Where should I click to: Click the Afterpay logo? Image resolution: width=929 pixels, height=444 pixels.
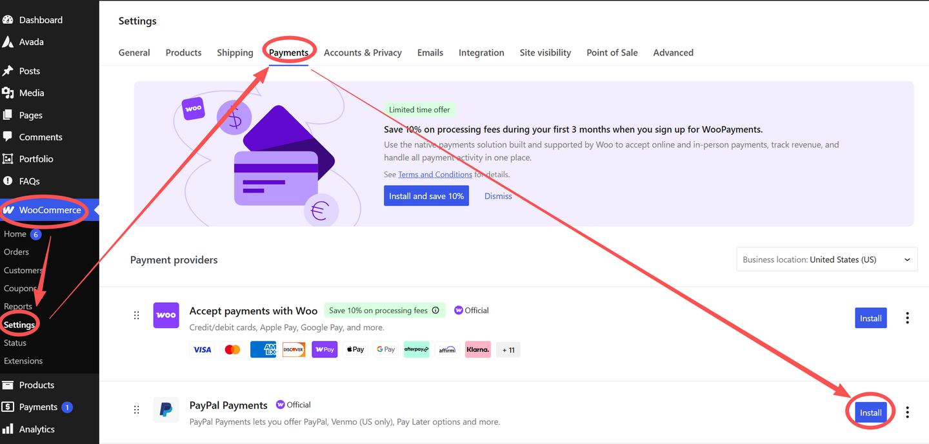[x=416, y=349]
